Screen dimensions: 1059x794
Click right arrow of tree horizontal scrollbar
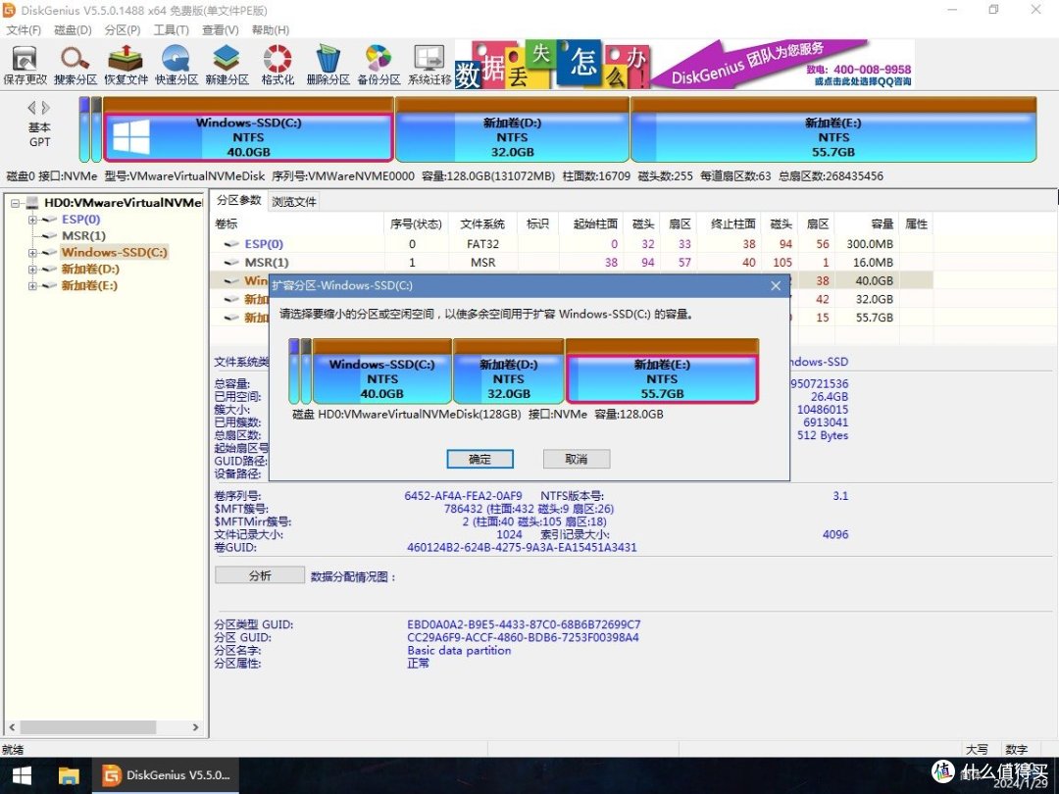tap(196, 727)
